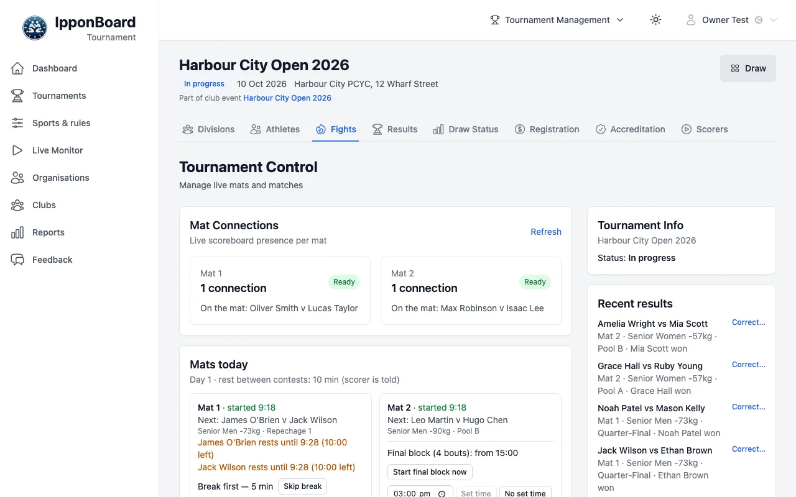The image size is (796, 497).
Task: View the Accreditation tab
Action: tap(631, 129)
